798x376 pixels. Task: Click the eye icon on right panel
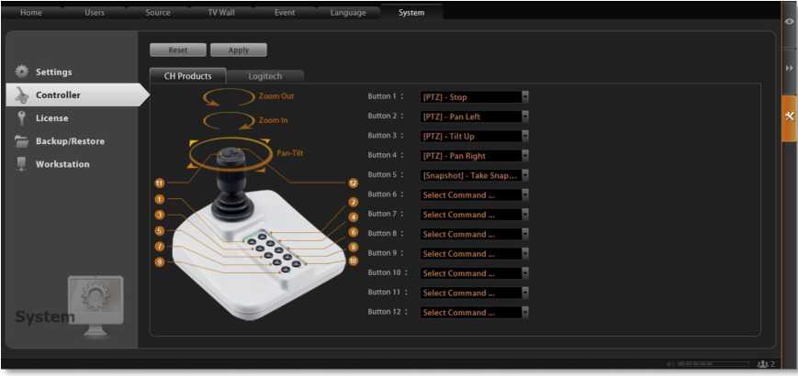(789, 22)
